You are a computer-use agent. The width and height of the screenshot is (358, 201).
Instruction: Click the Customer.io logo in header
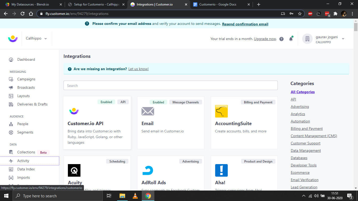coord(13,39)
